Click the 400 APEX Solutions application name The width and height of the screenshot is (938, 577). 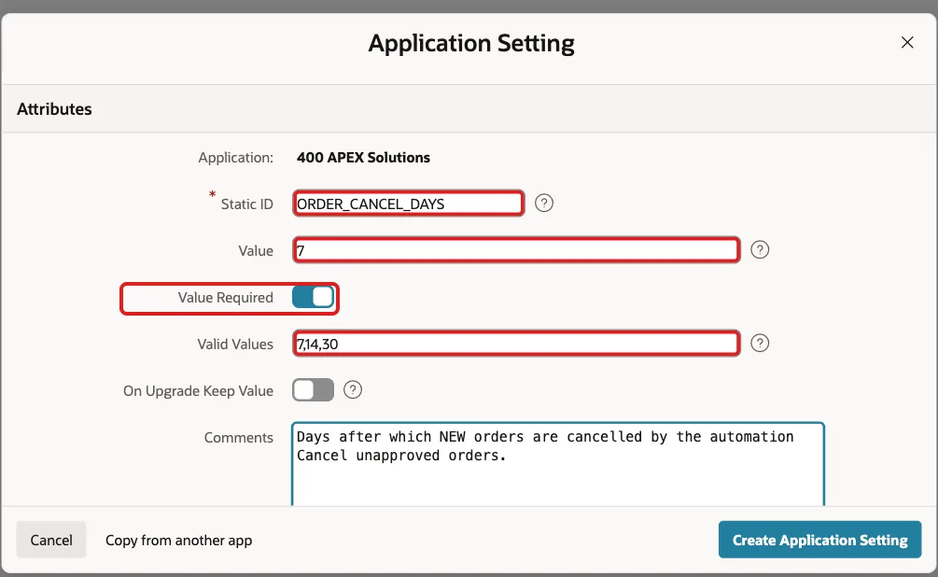(363, 158)
